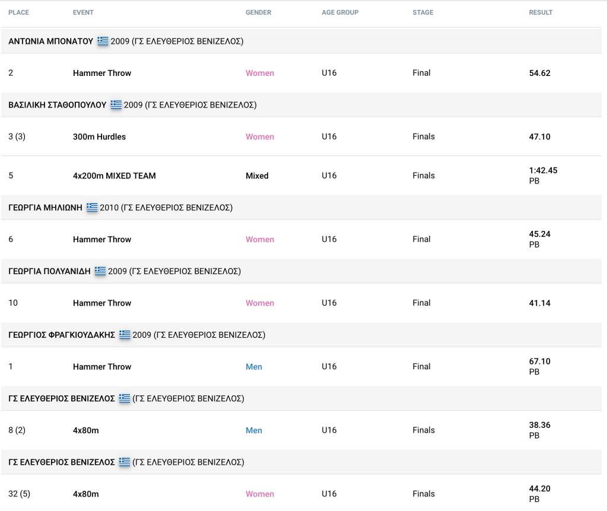
Task: Sort by GENDER column header
Action: 258,12
